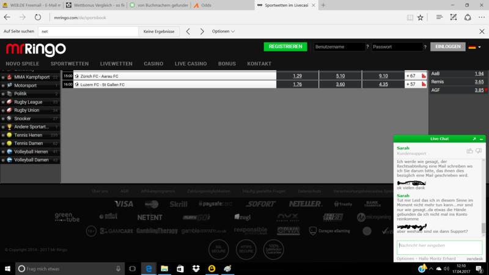Image resolution: width=489 pixels, height=275 pixels.
Task: Click the Passwort field
Action: [397, 47]
